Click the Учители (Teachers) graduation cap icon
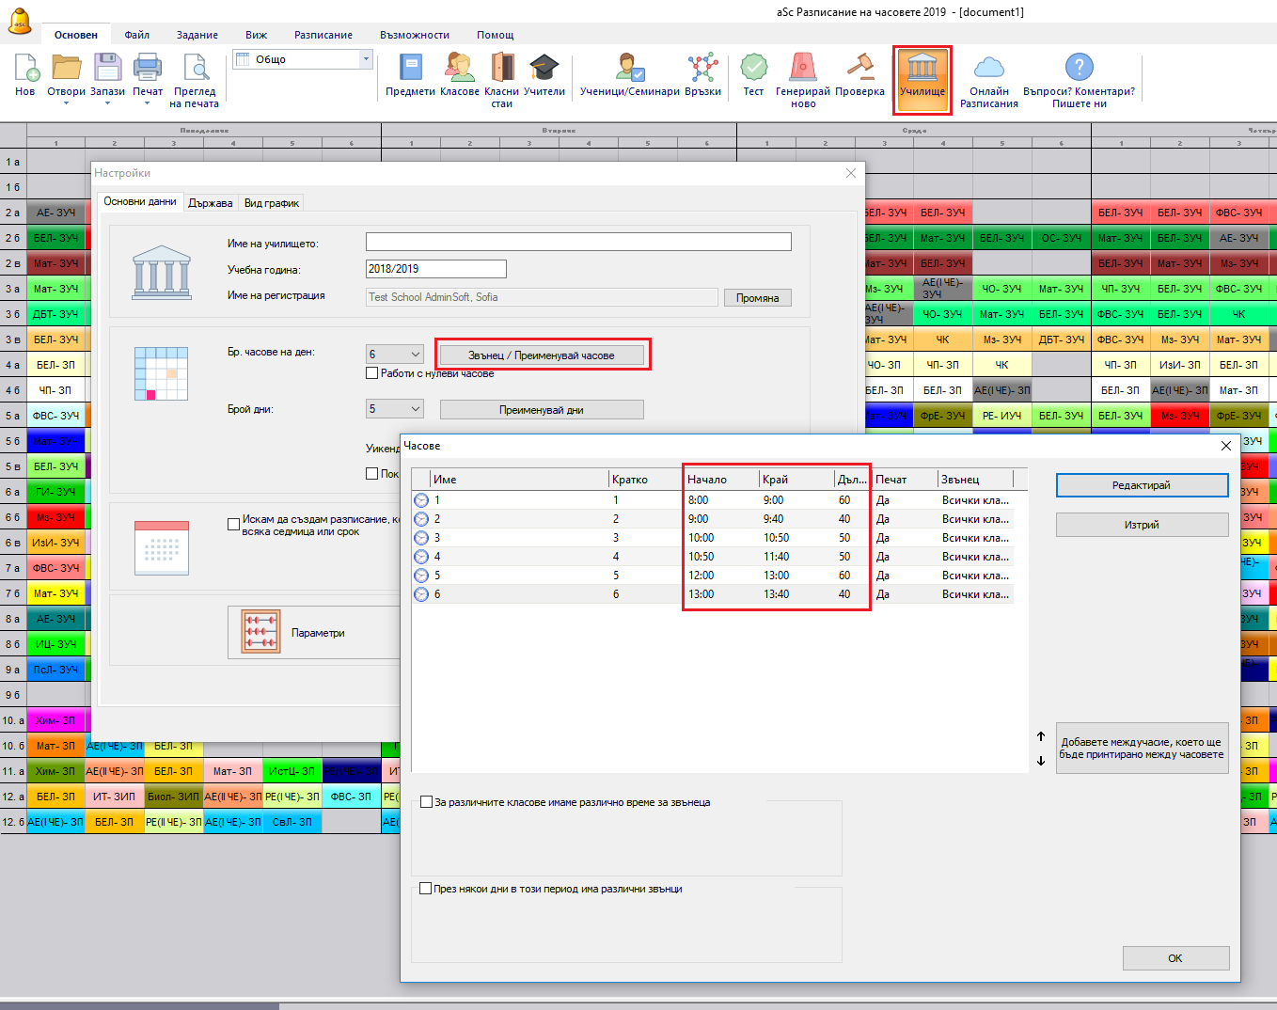The image size is (1277, 1010). (544, 75)
